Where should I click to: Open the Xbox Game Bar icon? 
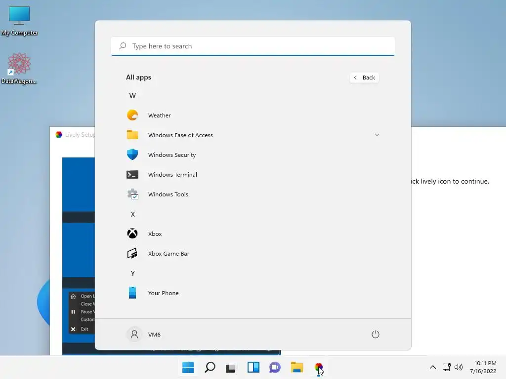(x=132, y=253)
